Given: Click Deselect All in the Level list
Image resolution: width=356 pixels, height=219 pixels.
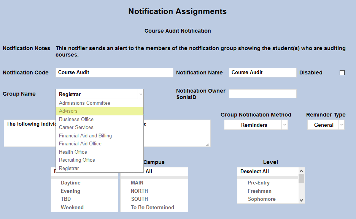Looking at the screenshot, I should click(254, 171).
